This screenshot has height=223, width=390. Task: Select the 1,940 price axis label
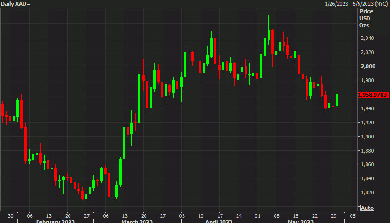click(367, 108)
